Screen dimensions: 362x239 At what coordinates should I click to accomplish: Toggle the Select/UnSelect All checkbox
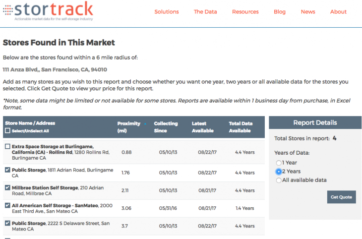7,131
